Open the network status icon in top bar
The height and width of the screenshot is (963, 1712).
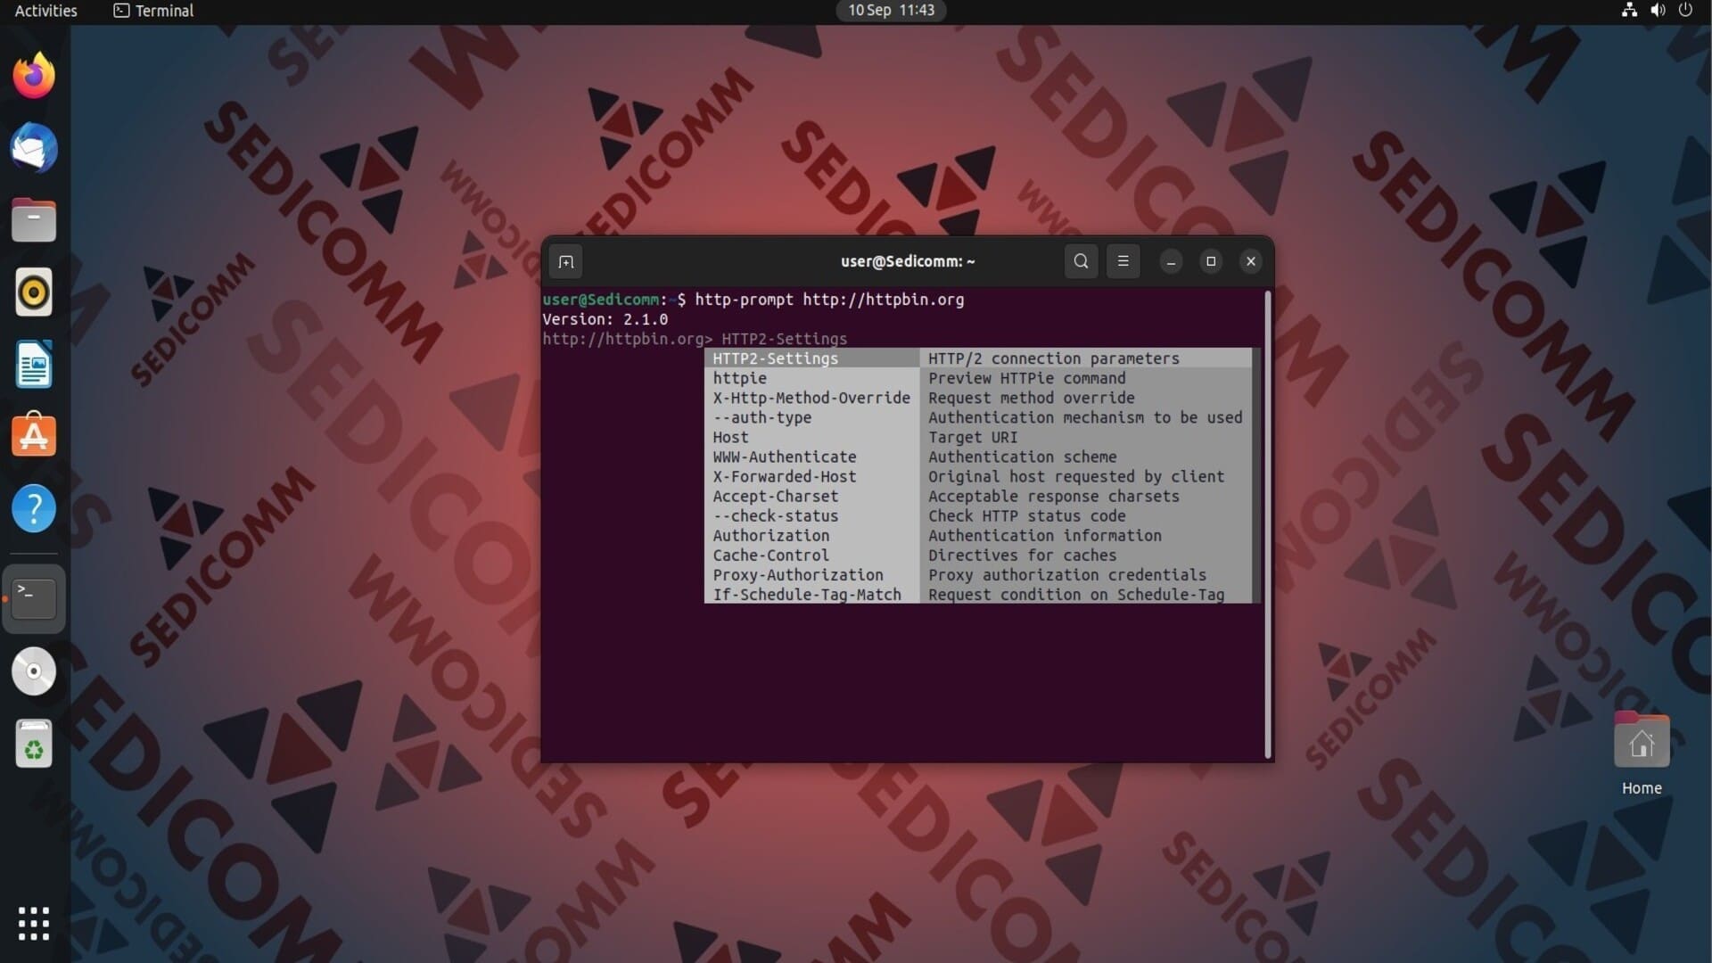tap(1629, 11)
